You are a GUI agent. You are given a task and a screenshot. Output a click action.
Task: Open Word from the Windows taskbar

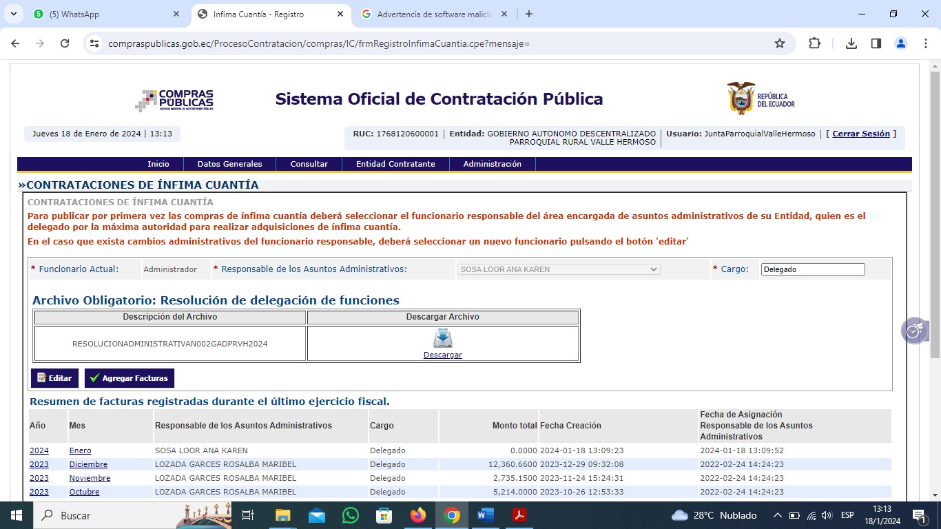click(485, 515)
